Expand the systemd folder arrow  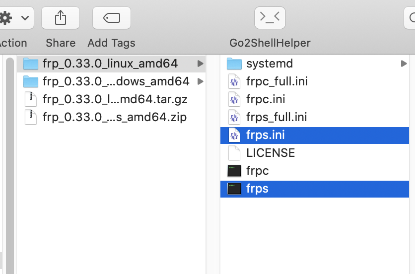point(404,64)
